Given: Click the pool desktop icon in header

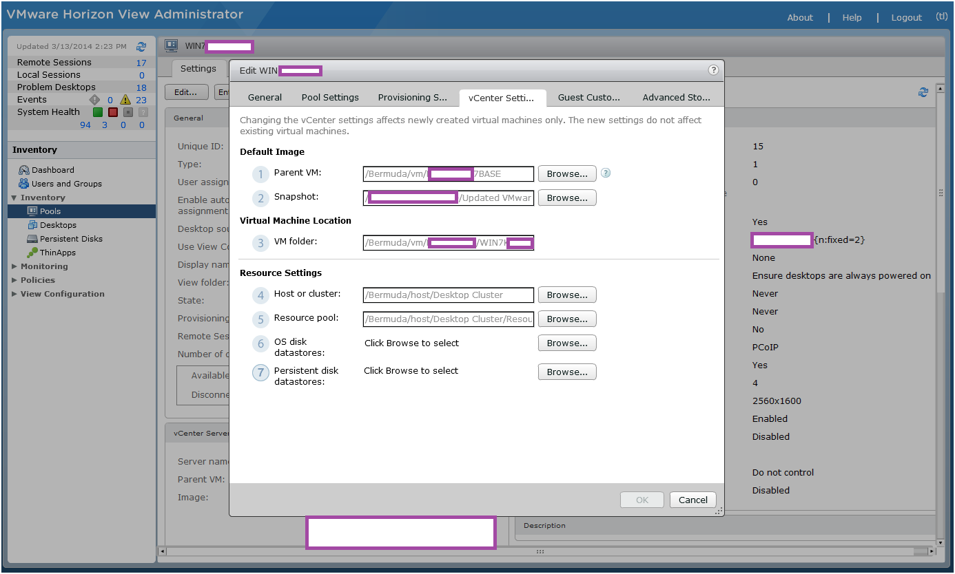Looking at the screenshot, I should pyautogui.click(x=172, y=46).
